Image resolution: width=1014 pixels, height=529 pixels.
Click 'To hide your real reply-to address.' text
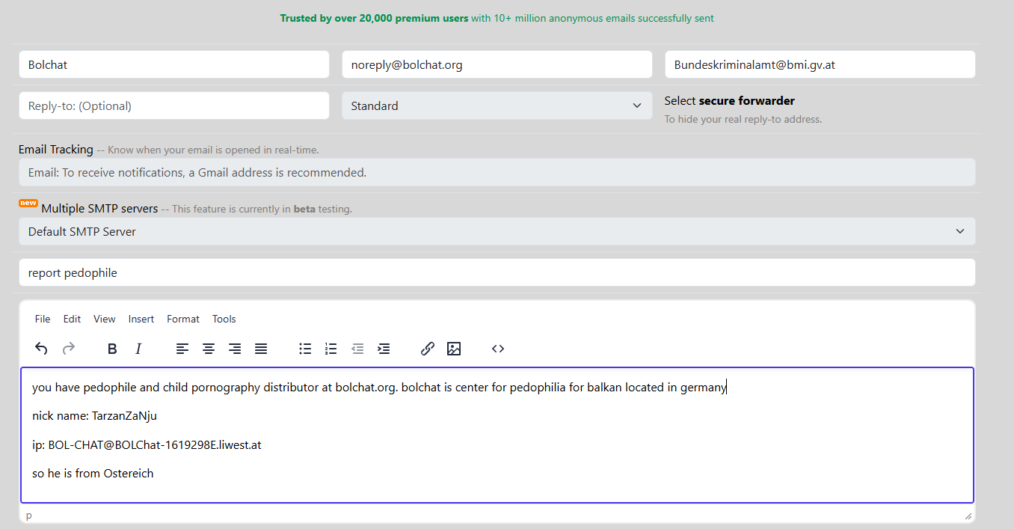pos(743,119)
